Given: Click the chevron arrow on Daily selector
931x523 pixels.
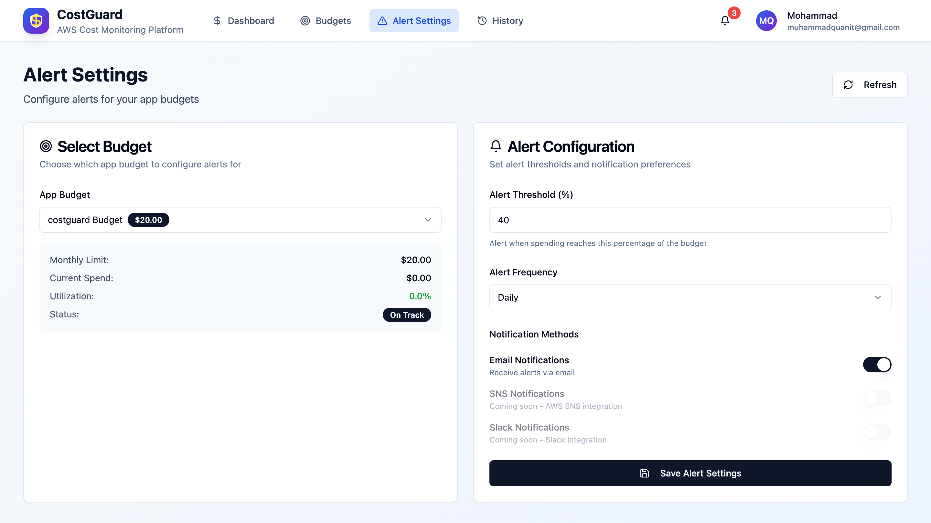Looking at the screenshot, I should coord(878,297).
